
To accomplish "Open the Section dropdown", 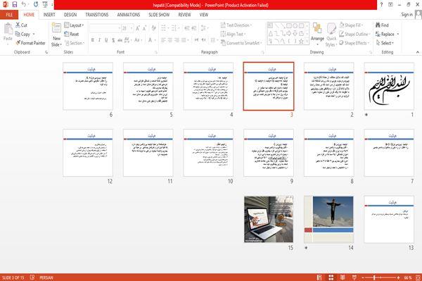I will [75, 43].
